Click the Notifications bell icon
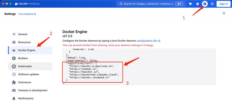Image resolution: width=232 pixels, height=105 pixels. [14, 98]
